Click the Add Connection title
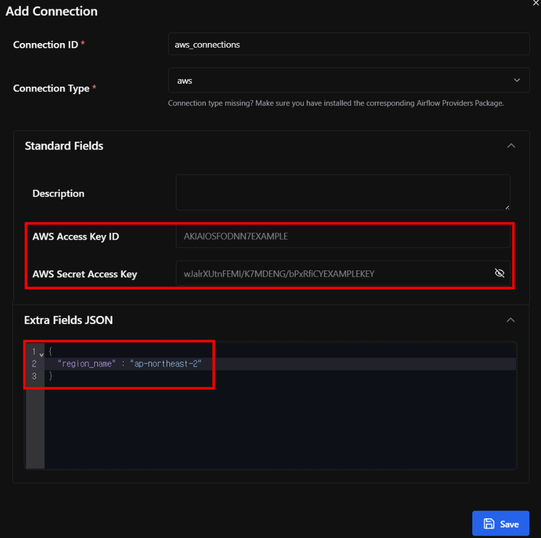 pyautogui.click(x=51, y=11)
